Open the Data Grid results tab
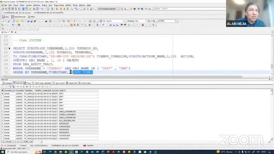 click(18, 83)
